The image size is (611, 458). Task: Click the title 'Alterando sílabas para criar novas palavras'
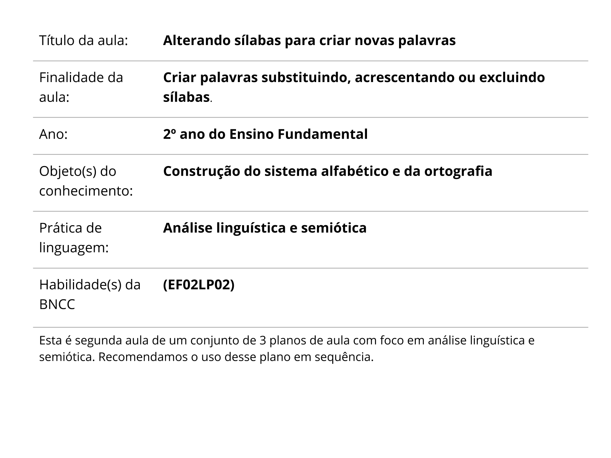[309, 40]
